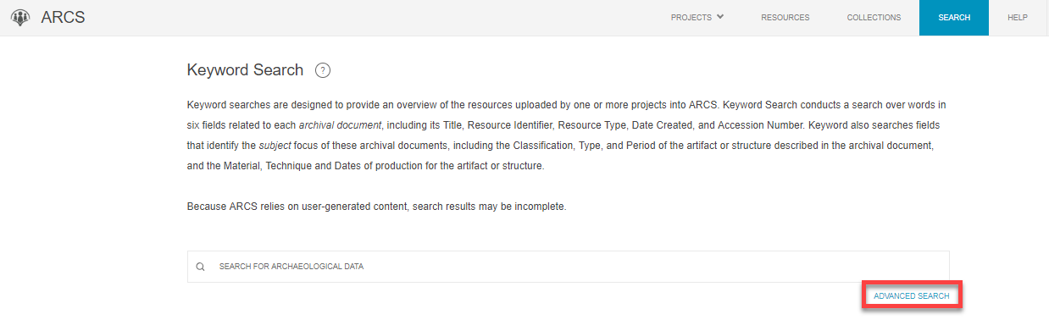Expand the Projects dropdown menu
The image size is (1049, 331).
(x=697, y=18)
